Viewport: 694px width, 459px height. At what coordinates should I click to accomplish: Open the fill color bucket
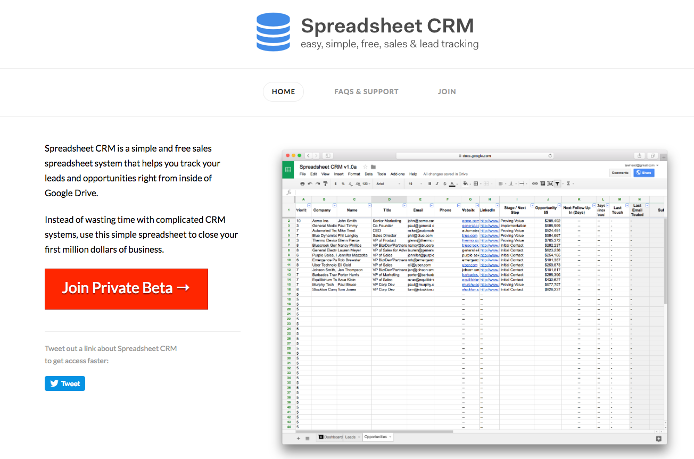point(465,183)
